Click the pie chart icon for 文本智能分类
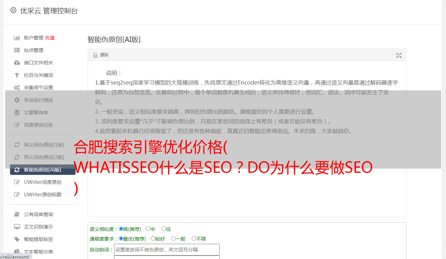This screenshot has width=446, height=259. (x=17, y=252)
